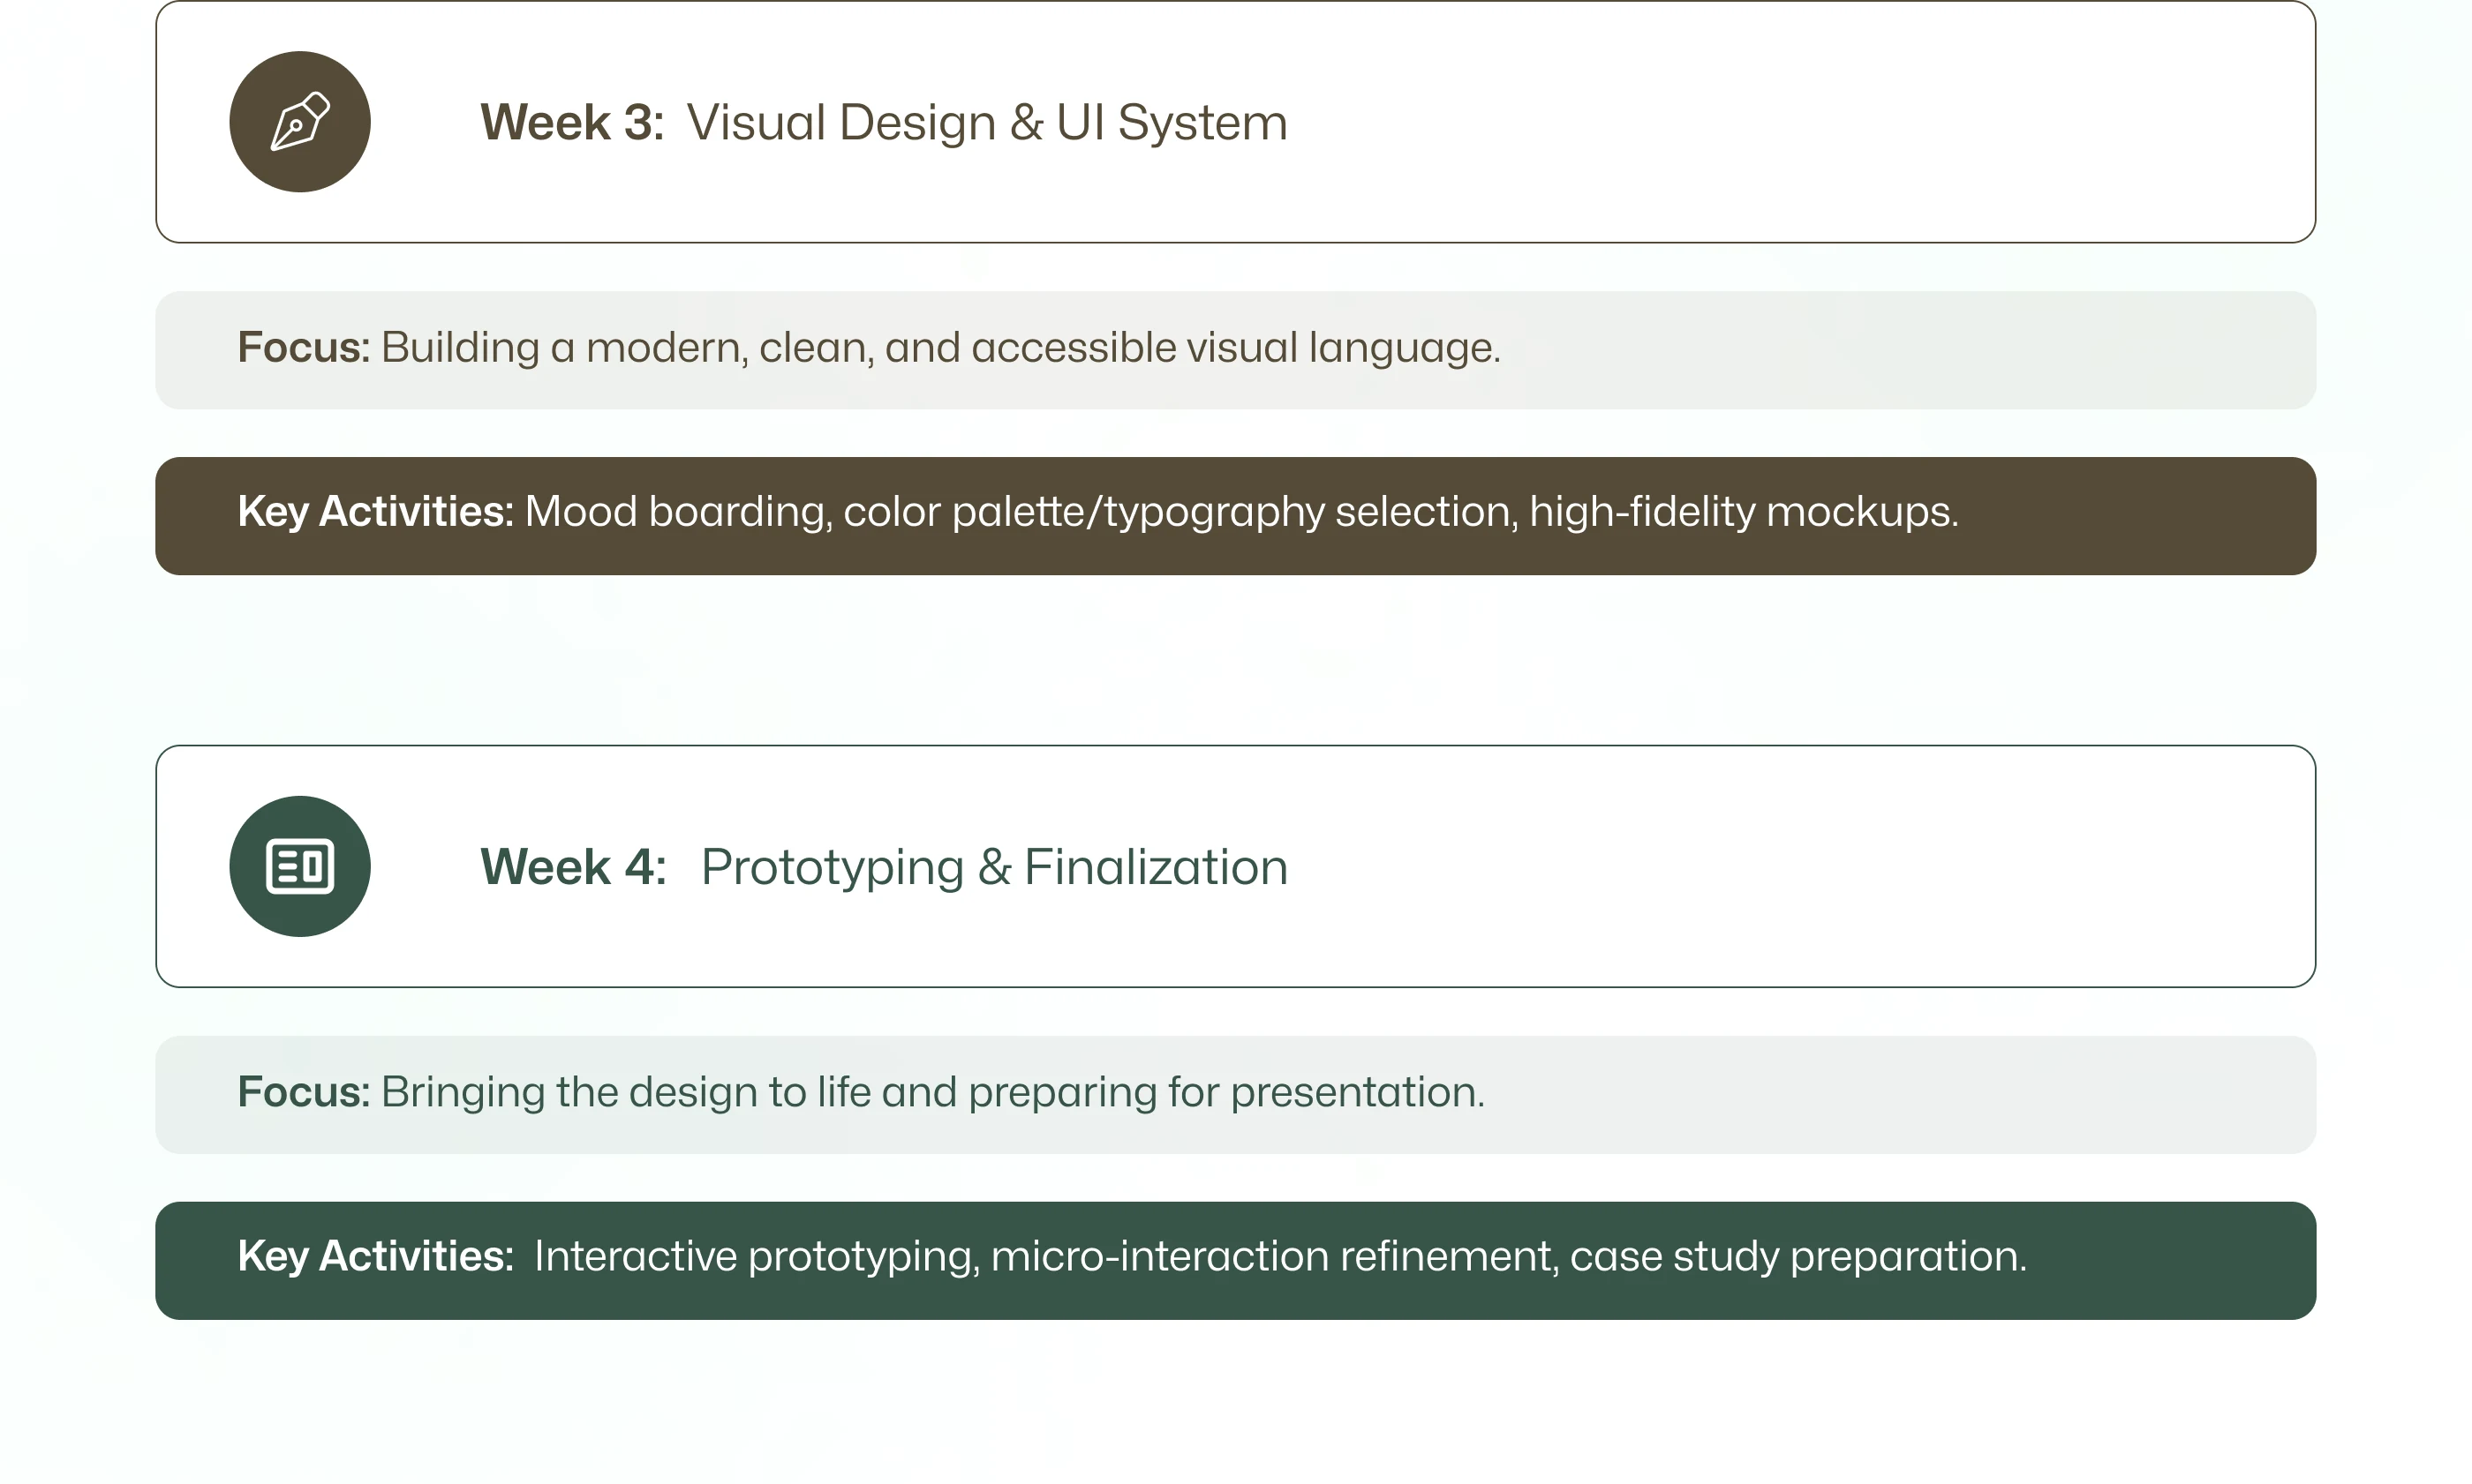Click "accessible visual language" in Week 3 focus
The width and height of the screenshot is (2472, 1484).
pos(1234,348)
